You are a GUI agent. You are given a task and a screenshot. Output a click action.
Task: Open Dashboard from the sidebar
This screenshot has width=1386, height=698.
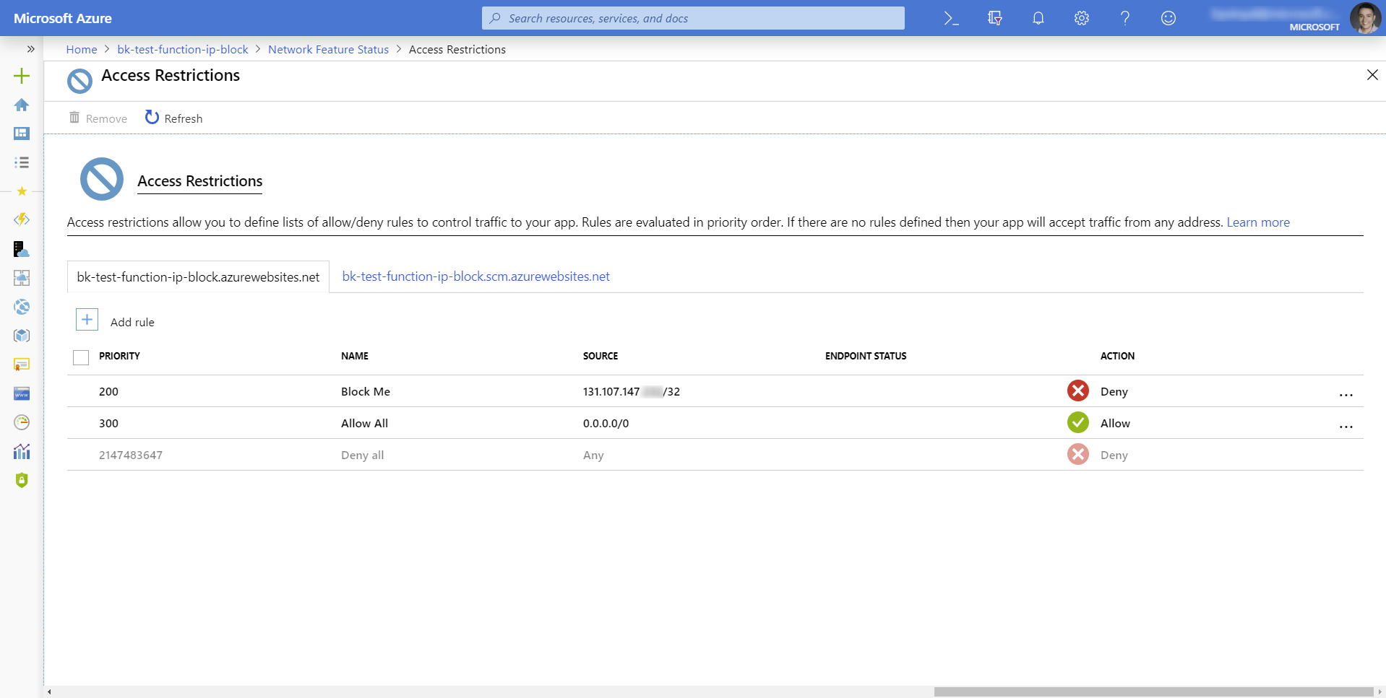click(22, 134)
